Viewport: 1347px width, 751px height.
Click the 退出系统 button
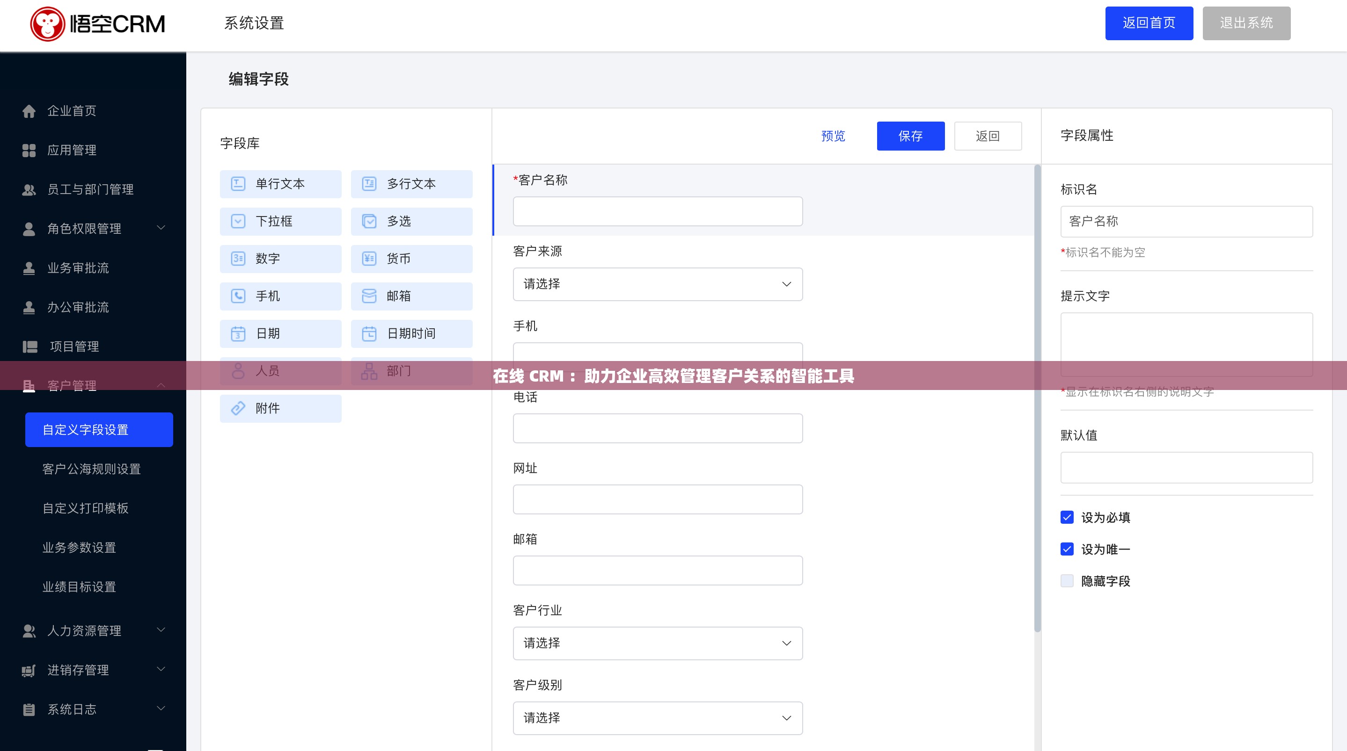pos(1246,23)
